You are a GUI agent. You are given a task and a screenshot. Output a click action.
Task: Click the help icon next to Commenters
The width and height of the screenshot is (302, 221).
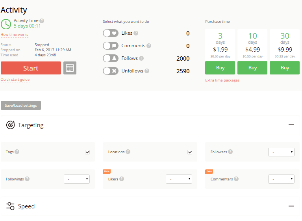(x=236, y=179)
